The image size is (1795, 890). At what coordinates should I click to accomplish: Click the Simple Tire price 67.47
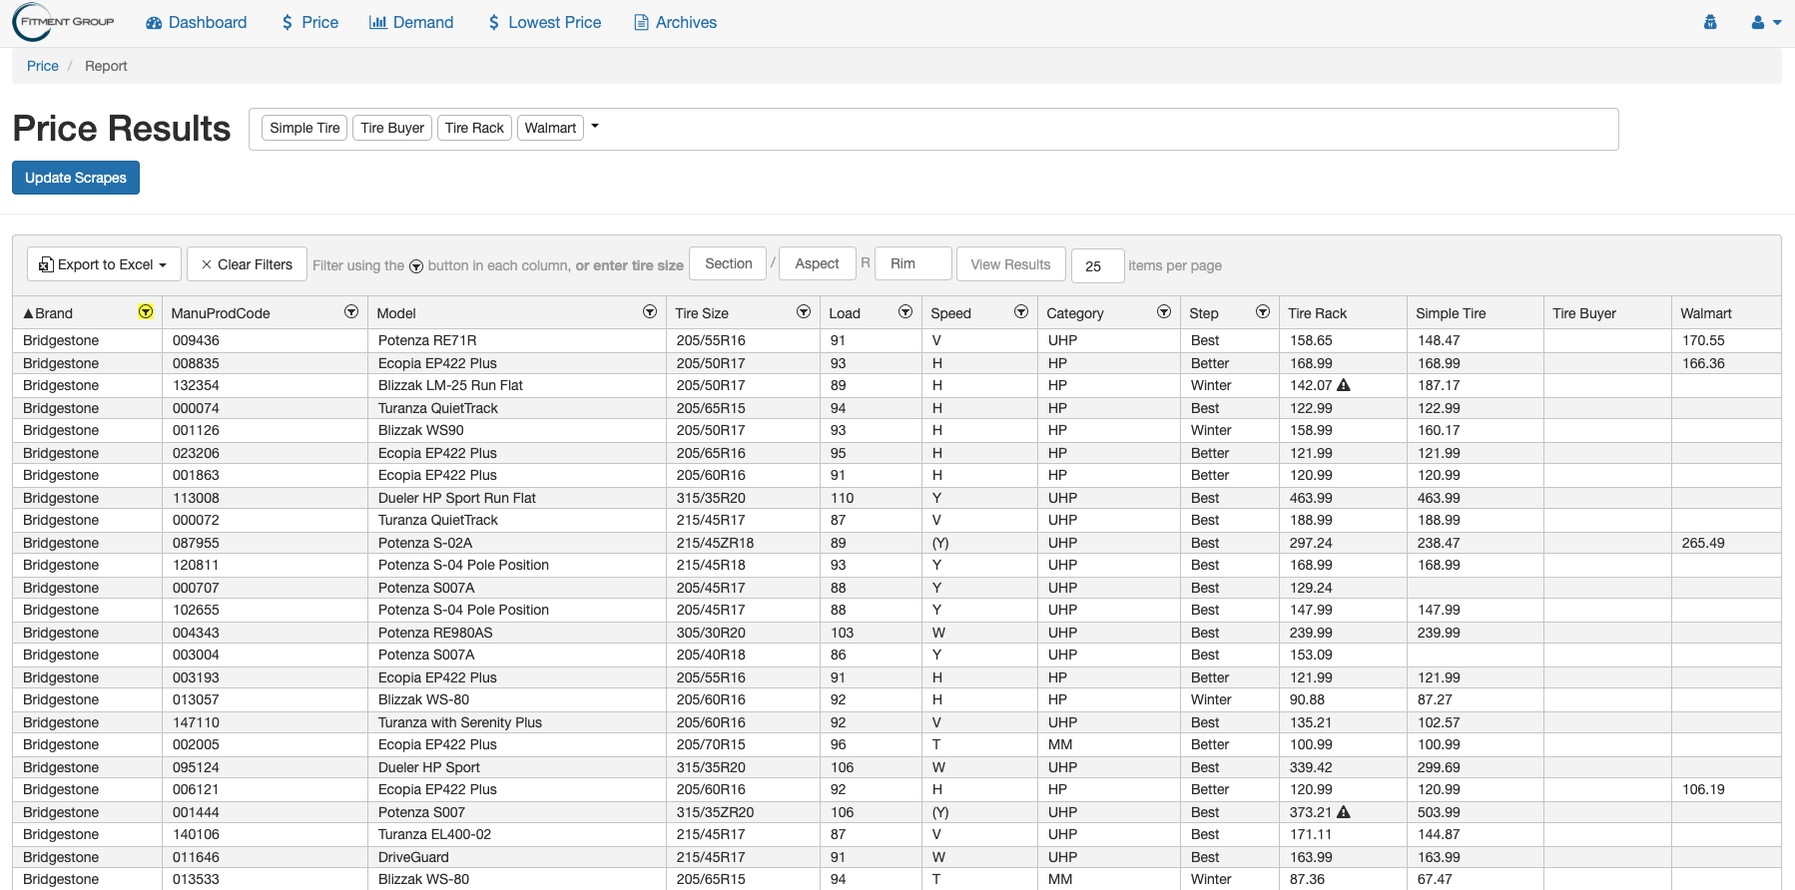coord(1435,879)
